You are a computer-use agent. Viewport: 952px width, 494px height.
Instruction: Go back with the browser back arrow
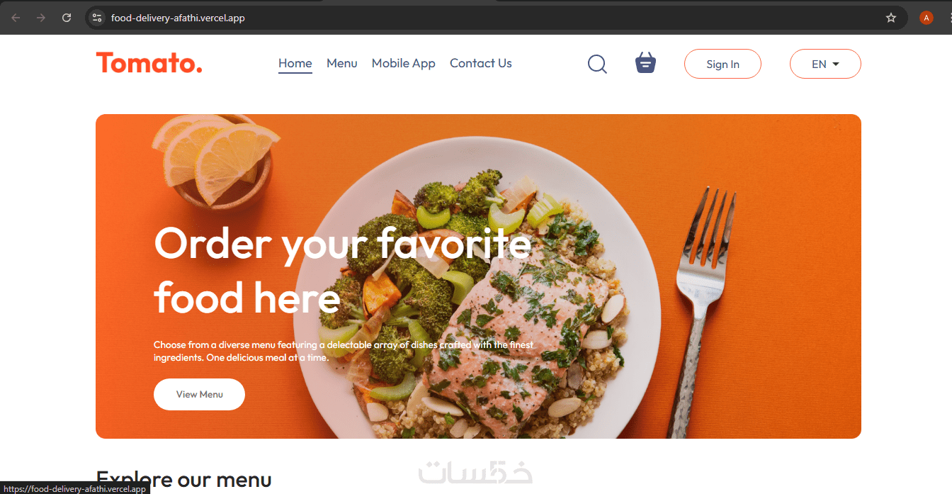pos(16,18)
